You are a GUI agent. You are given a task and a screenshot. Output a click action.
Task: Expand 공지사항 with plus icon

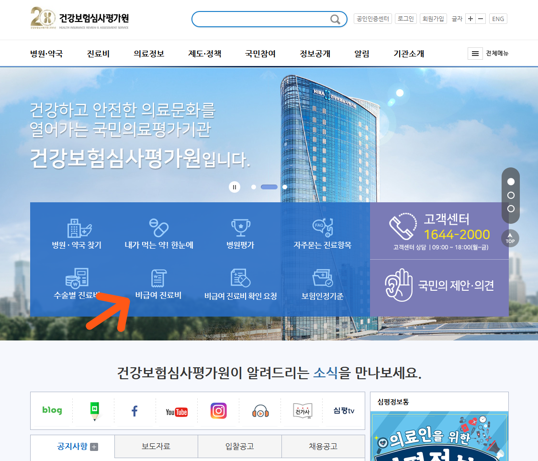coord(94,447)
